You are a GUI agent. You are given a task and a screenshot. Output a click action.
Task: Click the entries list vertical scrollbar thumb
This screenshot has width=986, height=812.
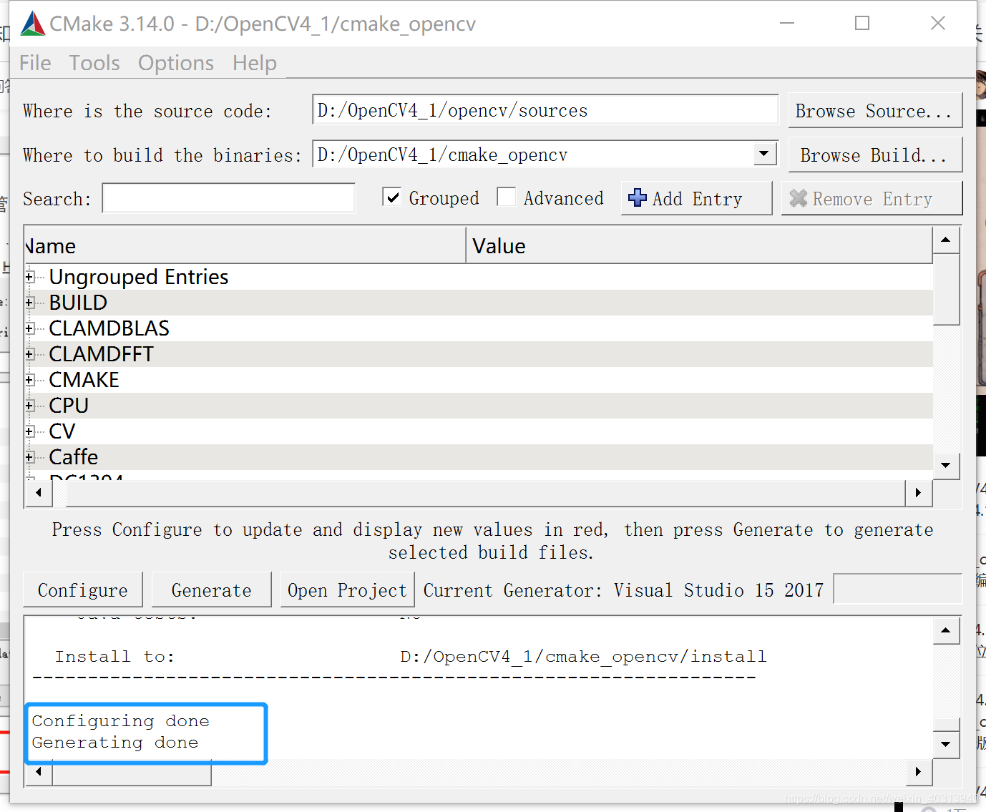946,289
